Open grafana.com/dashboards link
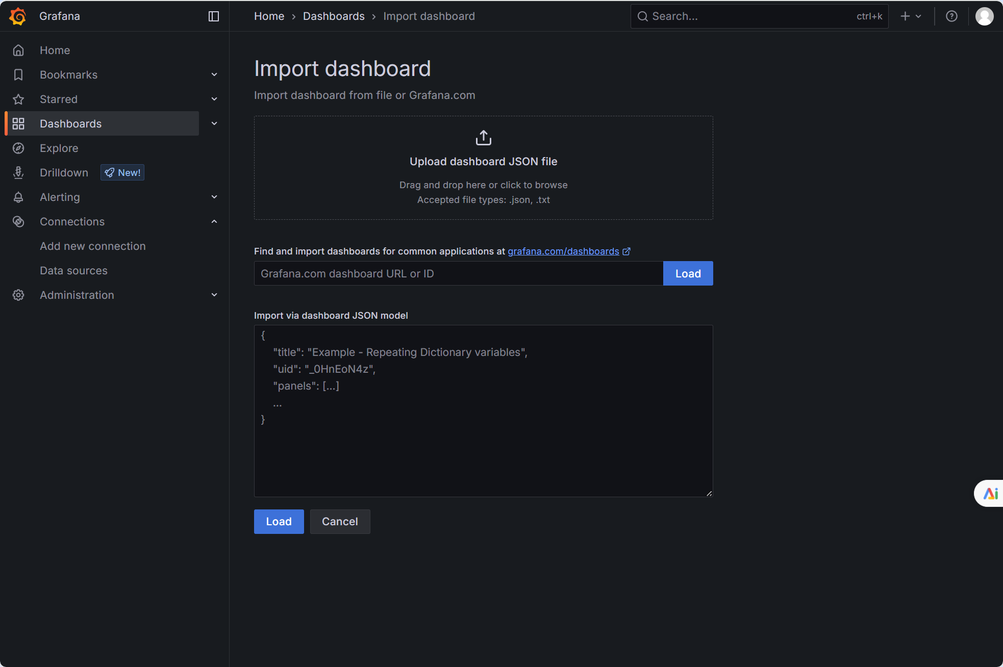The image size is (1003, 667). (x=563, y=251)
